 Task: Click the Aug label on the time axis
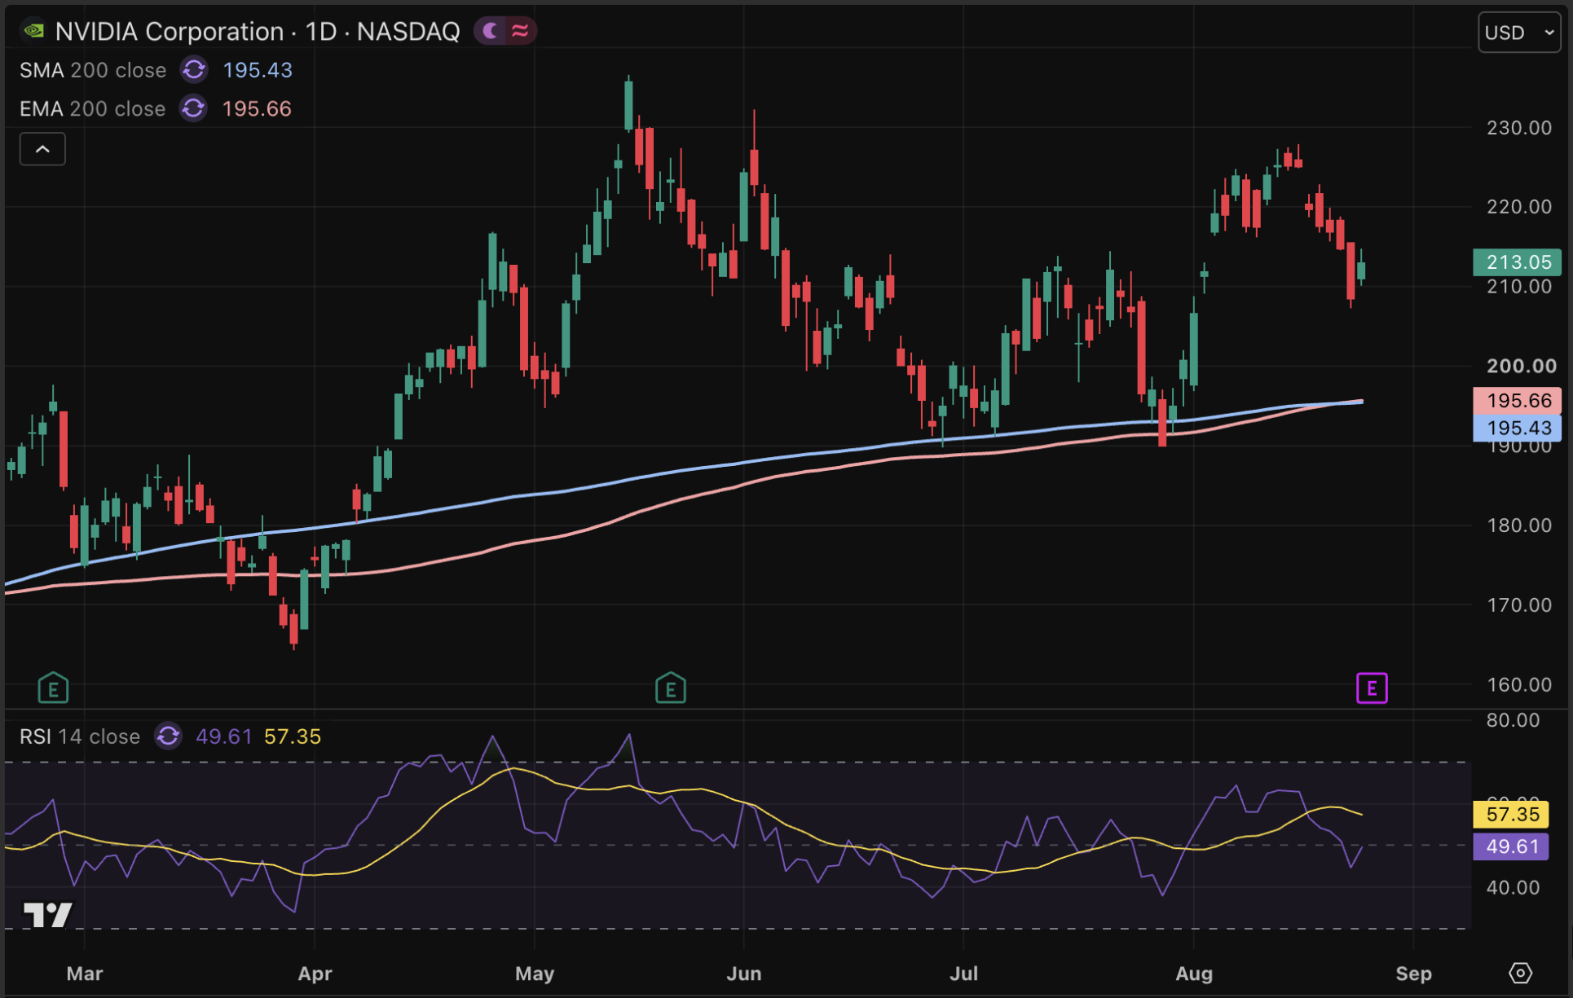(1194, 974)
